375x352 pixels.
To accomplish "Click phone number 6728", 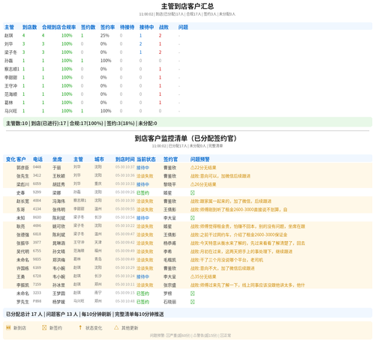I will pyautogui.click(x=37, y=276).
